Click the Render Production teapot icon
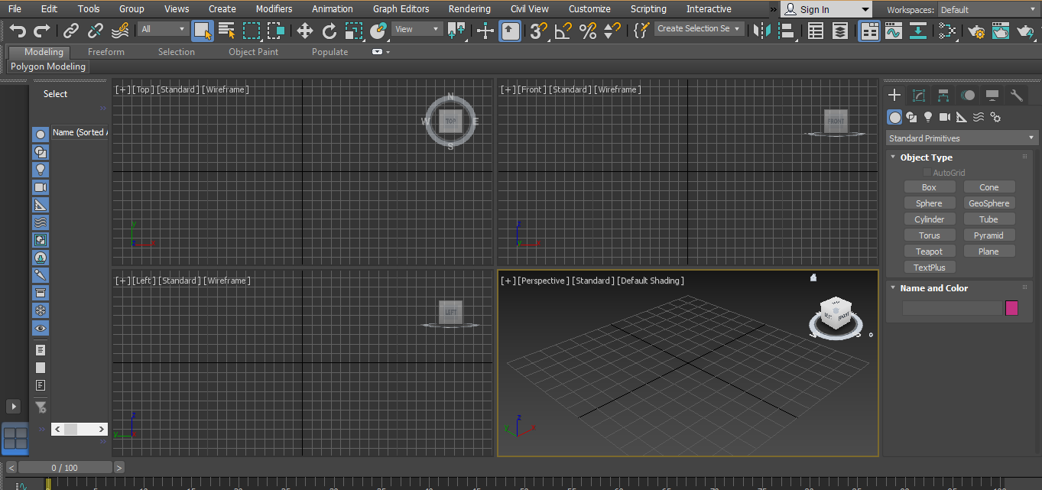 tap(1025, 31)
